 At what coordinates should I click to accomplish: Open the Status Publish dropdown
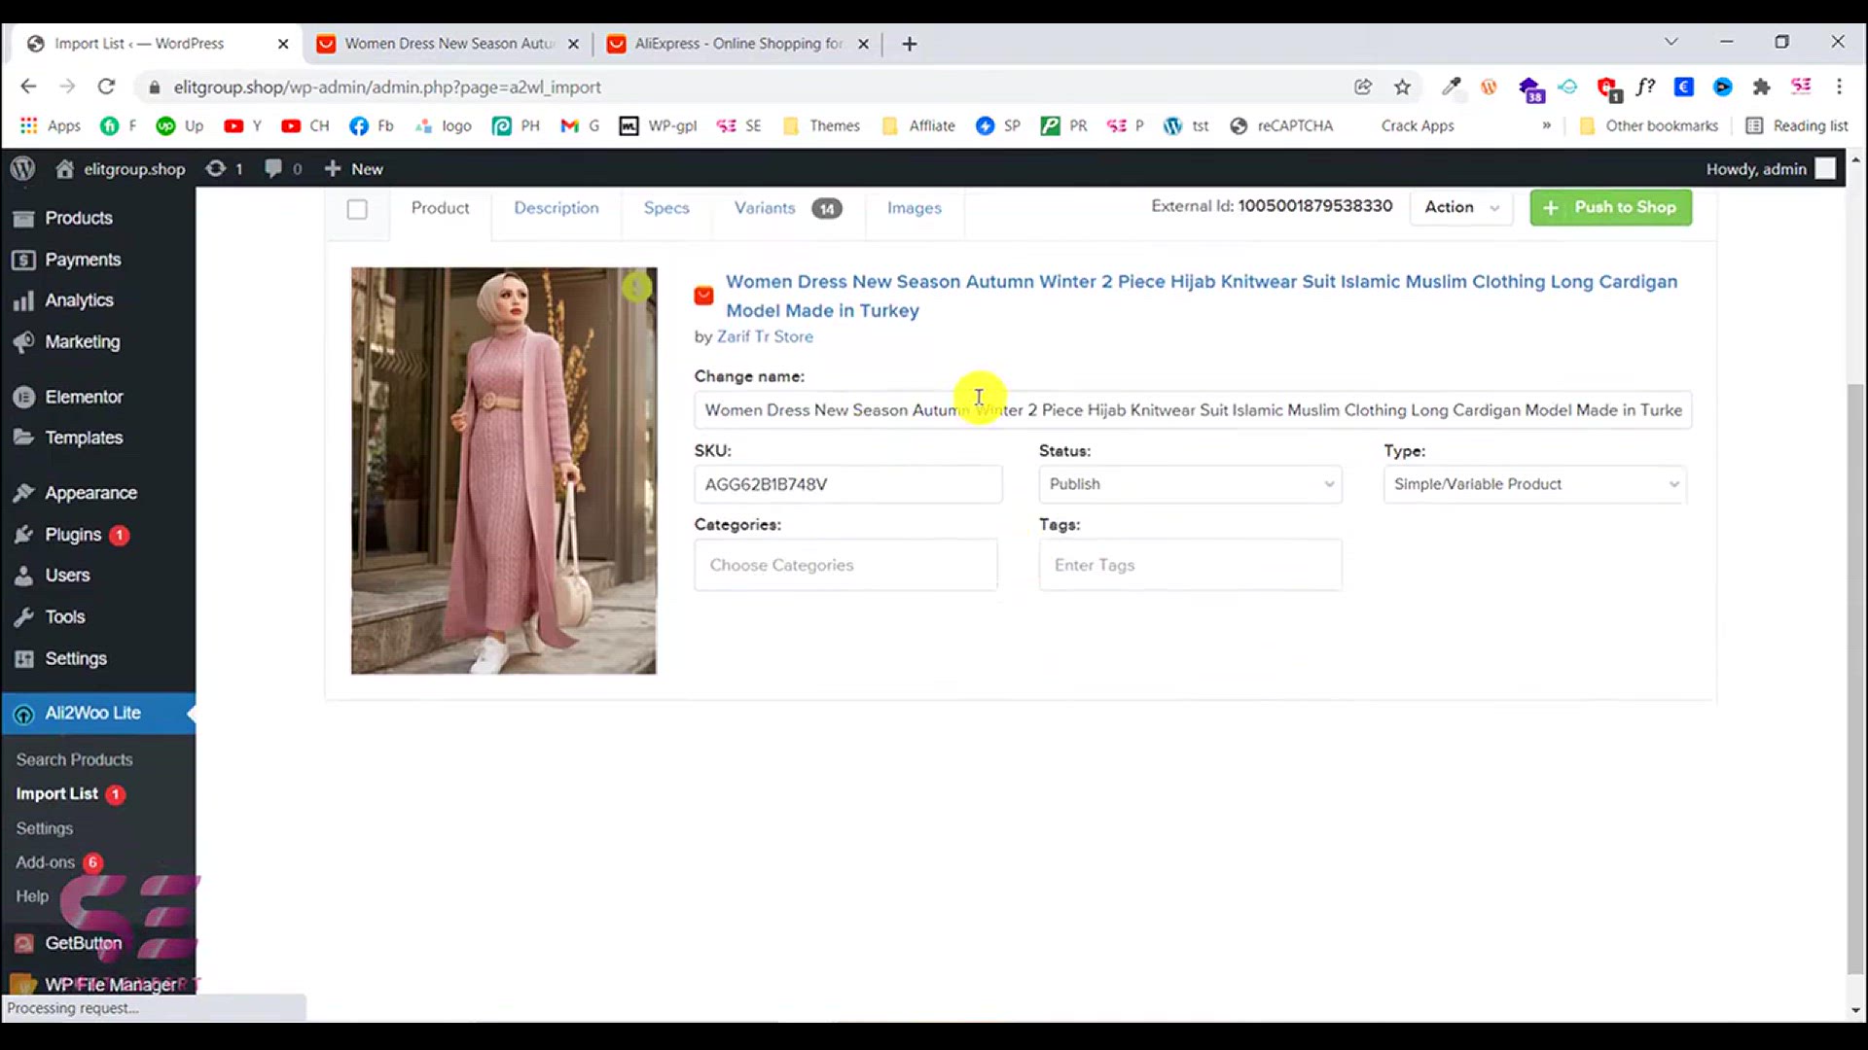1191,484
